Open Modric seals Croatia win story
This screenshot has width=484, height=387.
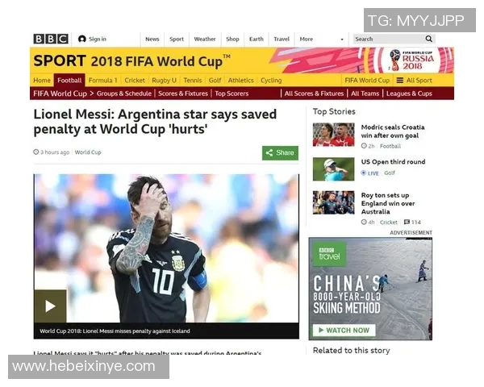[x=393, y=131]
